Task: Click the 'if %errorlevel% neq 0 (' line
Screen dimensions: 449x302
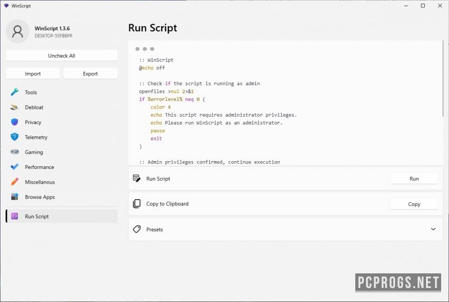Action: (x=172, y=99)
